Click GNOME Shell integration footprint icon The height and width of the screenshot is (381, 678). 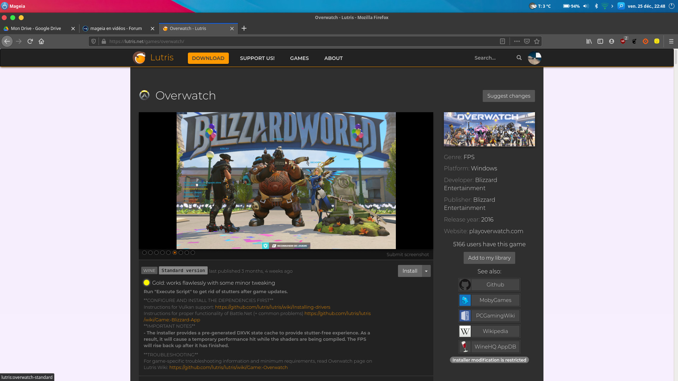click(x=634, y=41)
